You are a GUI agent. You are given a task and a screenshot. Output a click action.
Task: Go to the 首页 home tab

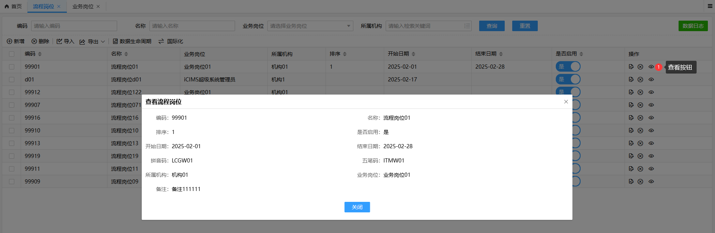click(13, 6)
